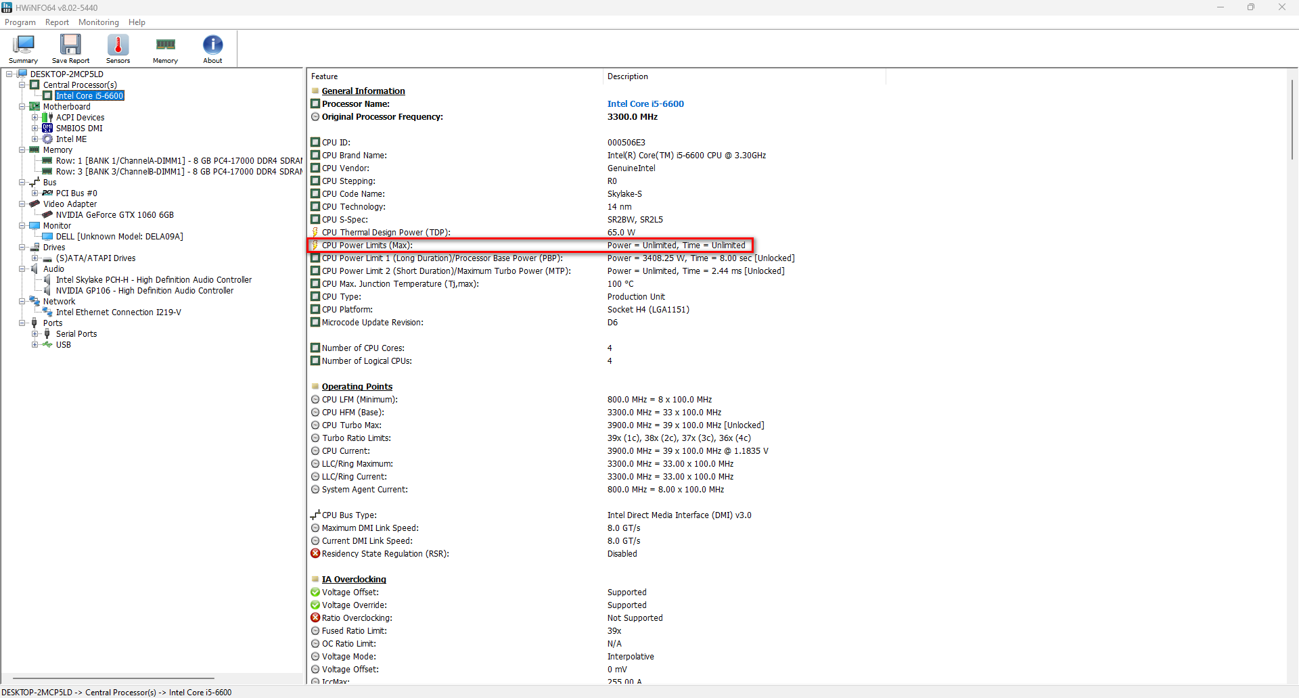The image size is (1299, 698).
Task: Expand the USB branch
Action: tap(35, 344)
